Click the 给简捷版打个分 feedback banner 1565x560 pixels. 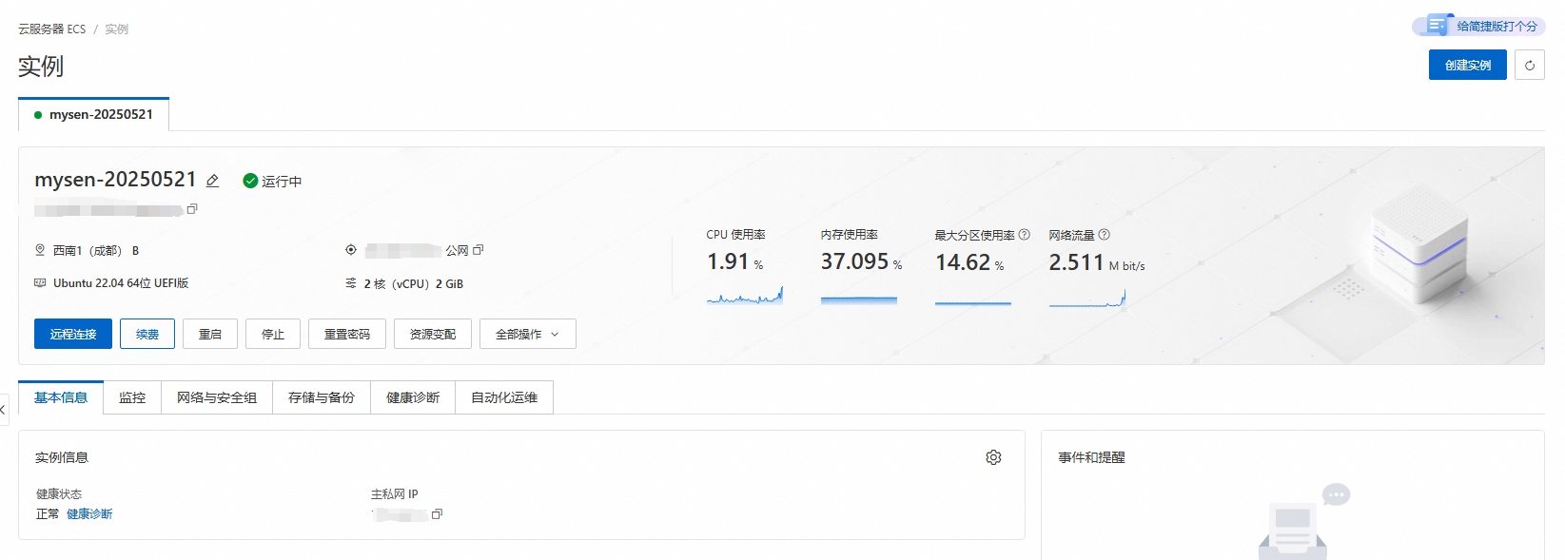1479,26
